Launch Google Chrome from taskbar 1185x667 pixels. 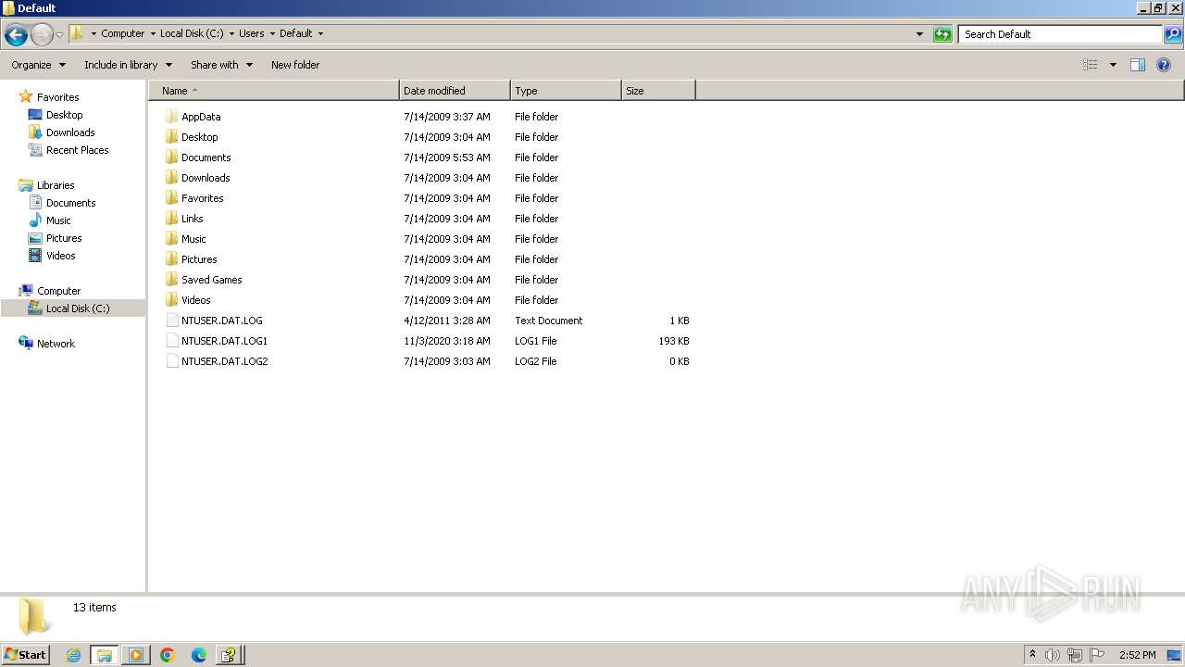(168, 655)
